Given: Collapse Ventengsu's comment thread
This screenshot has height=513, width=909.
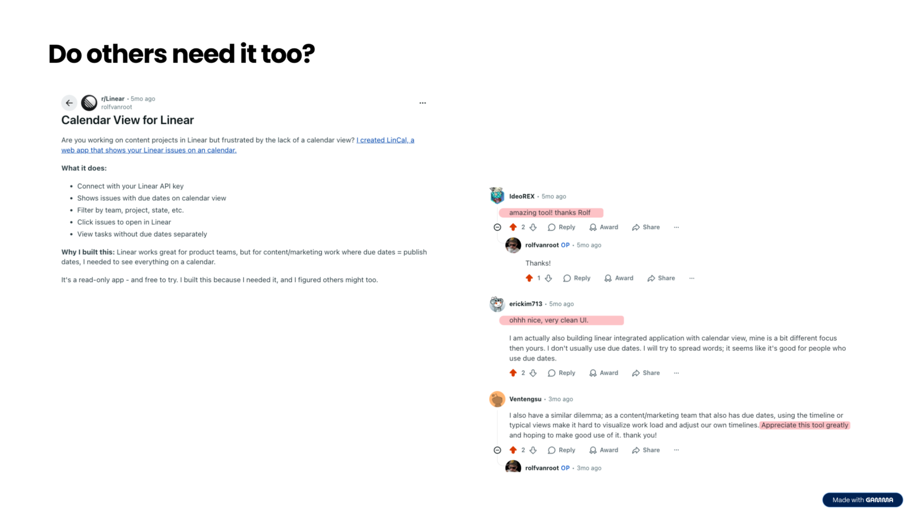Looking at the screenshot, I should (x=497, y=450).
